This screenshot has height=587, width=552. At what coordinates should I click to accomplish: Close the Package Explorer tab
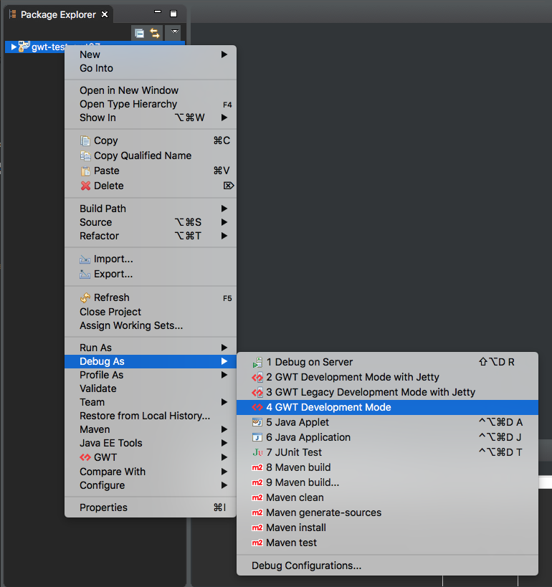click(x=105, y=14)
